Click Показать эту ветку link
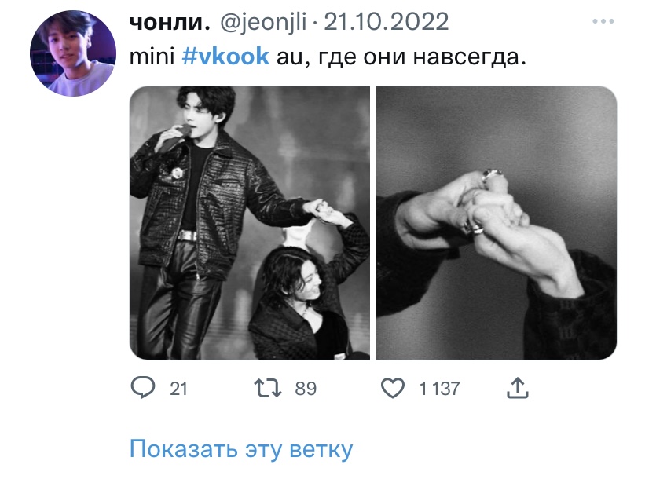Screen dimensions: 649x479 pyautogui.click(x=241, y=449)
